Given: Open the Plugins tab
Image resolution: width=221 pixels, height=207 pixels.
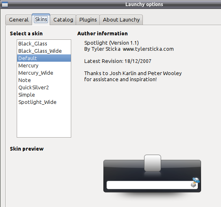Looking at the screenshot, I should tap(88, 20).
